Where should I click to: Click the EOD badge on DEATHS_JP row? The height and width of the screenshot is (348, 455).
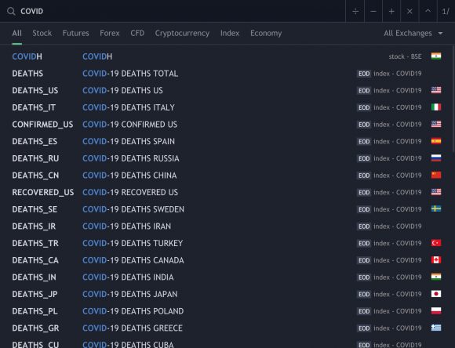tap(364, 295)
